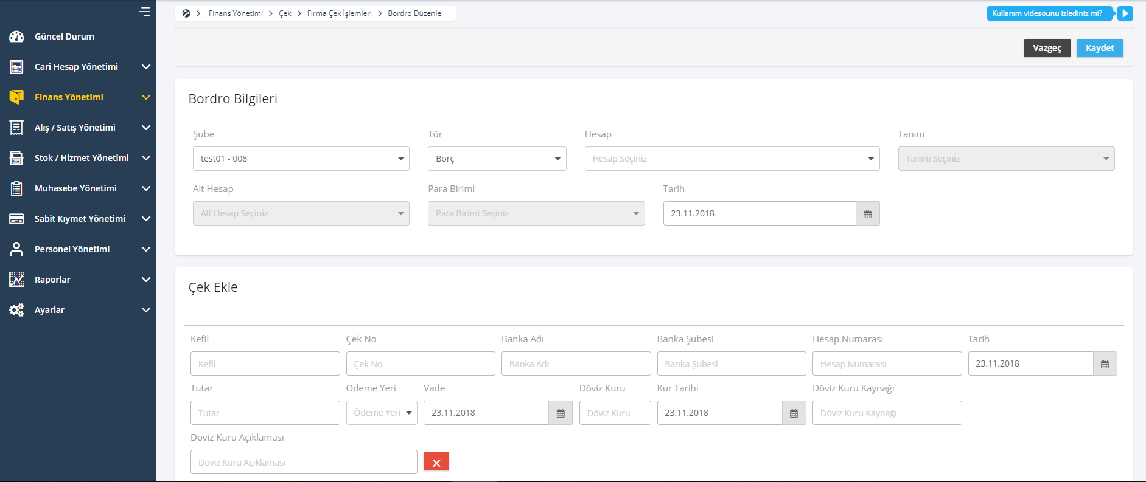Click the Cari Hesap Yönetimi calculator icon
1146x482 pixels.
pyautogui.click(x=16, y=67)
